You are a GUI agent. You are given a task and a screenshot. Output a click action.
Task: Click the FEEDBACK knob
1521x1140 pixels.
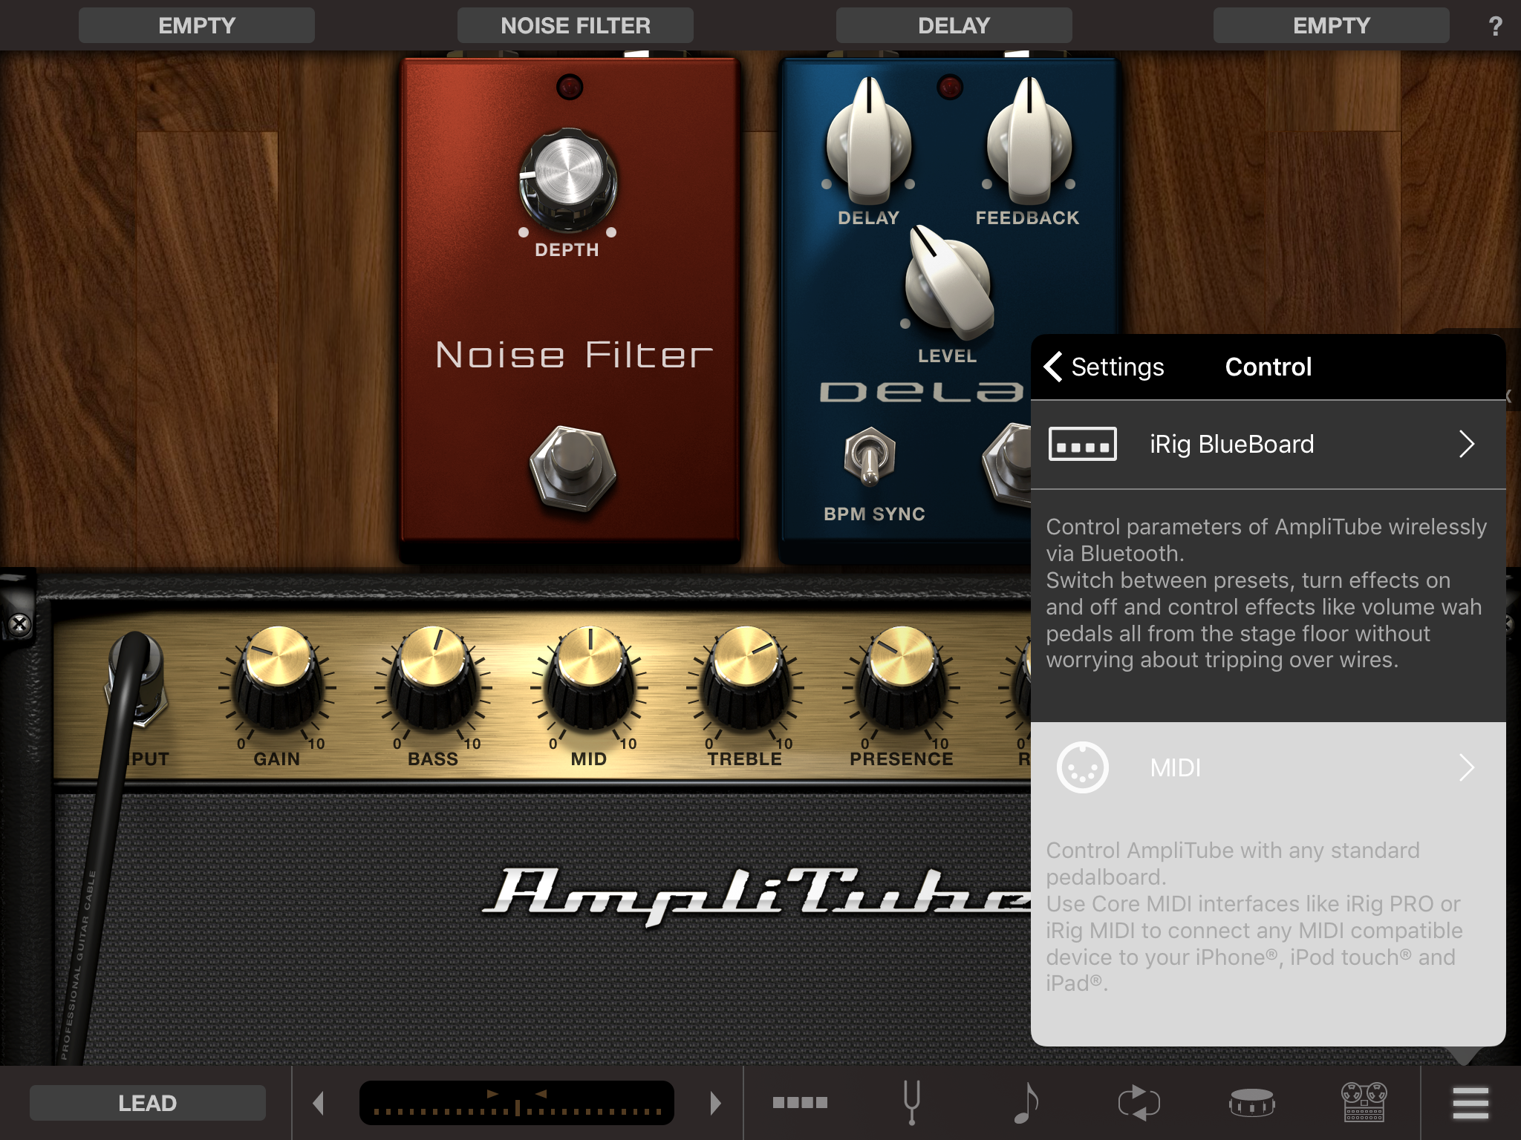1029,142
